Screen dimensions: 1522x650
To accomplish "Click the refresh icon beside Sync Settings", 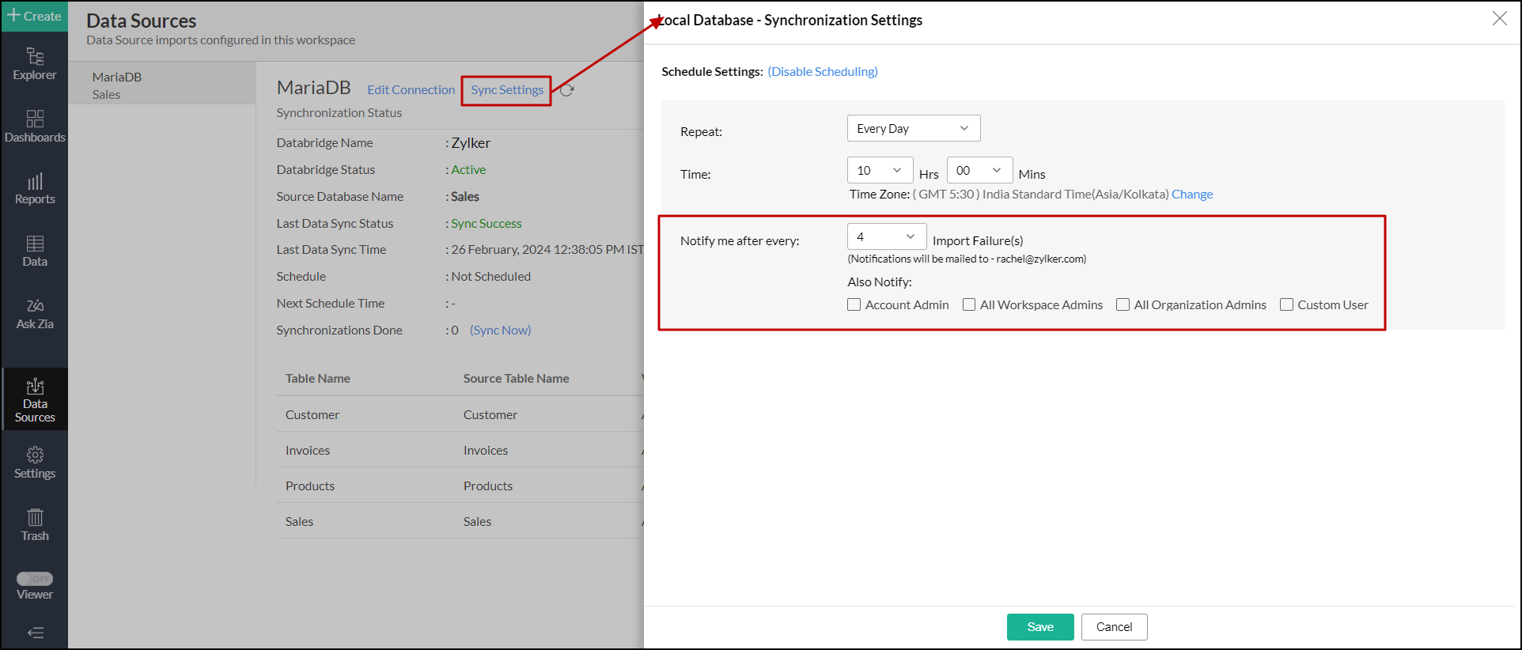I will pos(566,90).
